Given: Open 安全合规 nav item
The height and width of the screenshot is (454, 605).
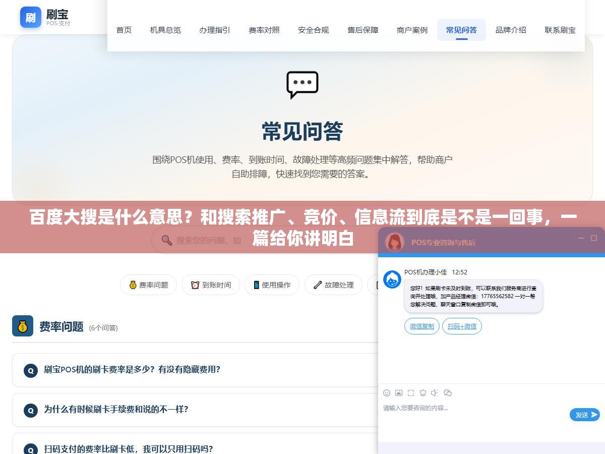Looking at the screenshot, I should [314, 30].
